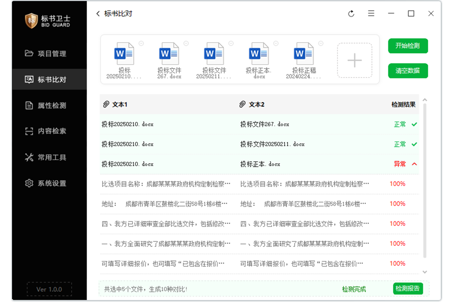Open the hamburger menu icon
Image resolution: width=454 pixels, height=302 pixels.
371,14
